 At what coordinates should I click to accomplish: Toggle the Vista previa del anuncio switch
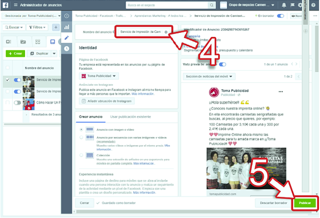[x=222, y=64]
